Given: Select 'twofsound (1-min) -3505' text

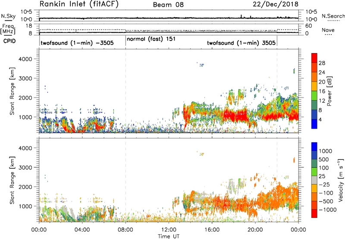Looking at the screenshot, I should [77, 43].
